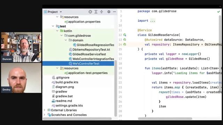Click the Collapse All icon in Project toolbar
223x125 pixels.
click(x=101, y=12)
